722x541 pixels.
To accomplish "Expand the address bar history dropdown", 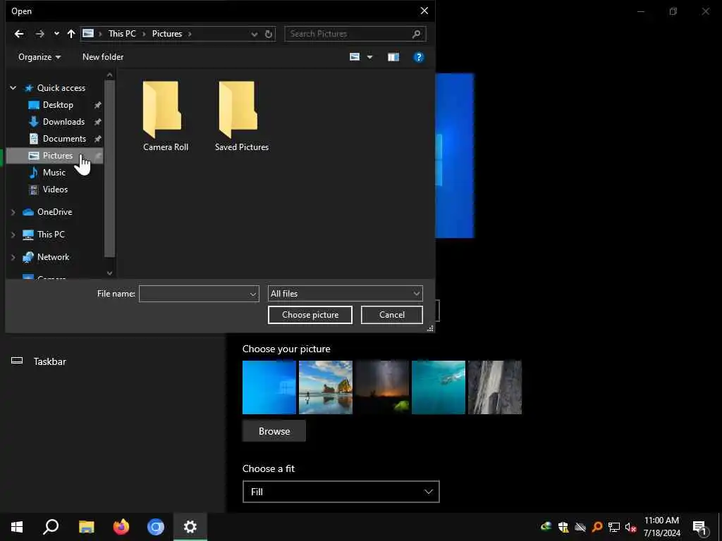I will coord(254,34).
